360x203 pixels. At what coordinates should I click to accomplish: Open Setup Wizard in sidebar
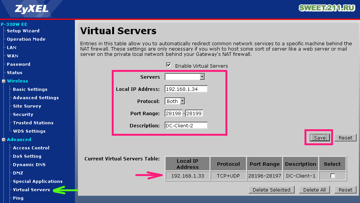pyautogui.click(x=23, y=31)
